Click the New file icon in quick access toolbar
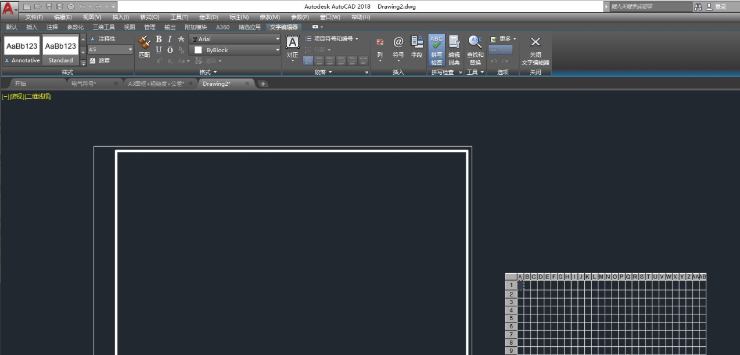The image size is (740, 355). click(x=27, y=6)
